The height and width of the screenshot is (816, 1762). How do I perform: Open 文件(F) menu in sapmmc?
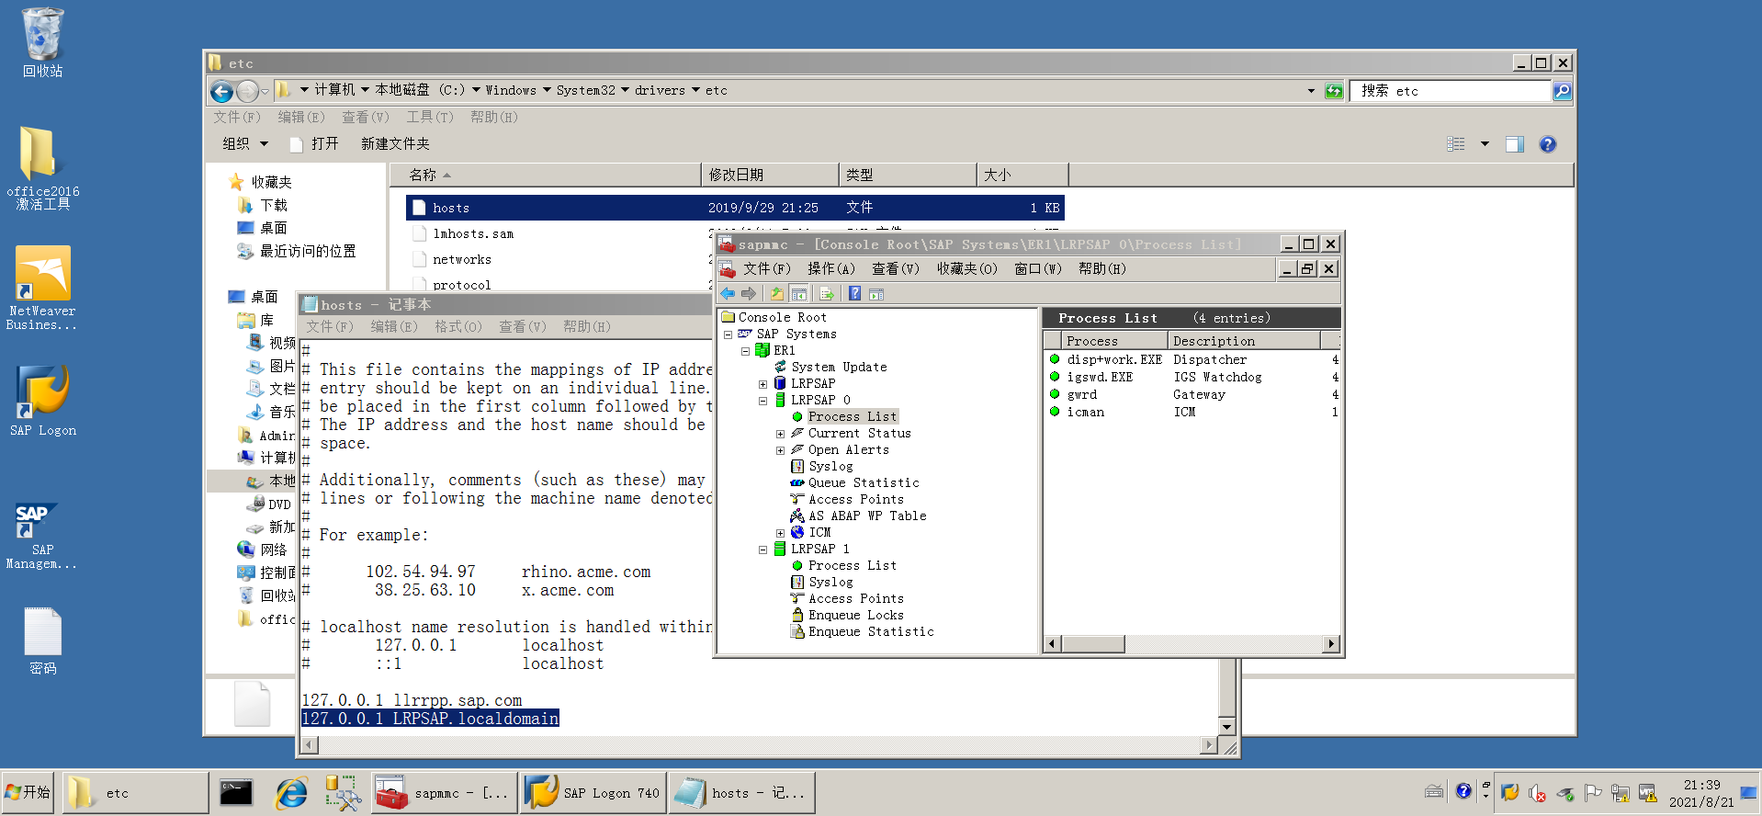[x=766, y=269]
